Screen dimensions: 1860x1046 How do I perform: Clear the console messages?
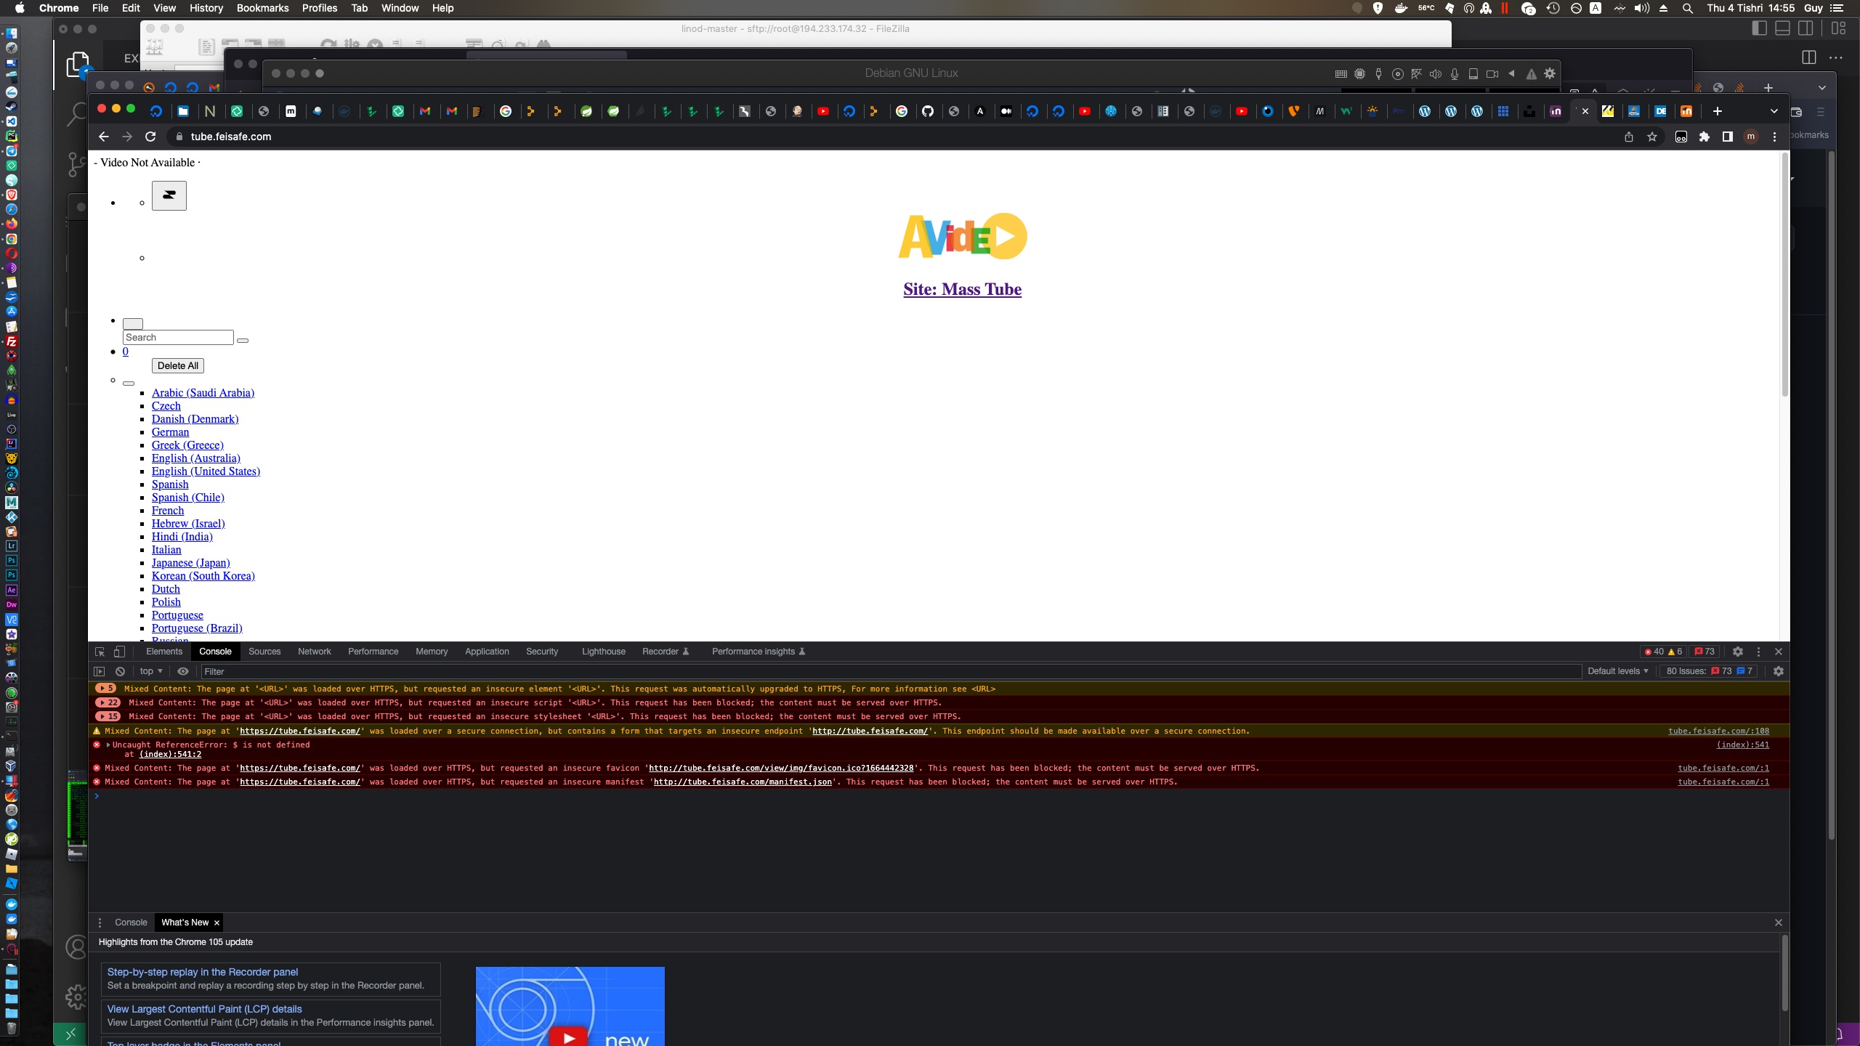(119, 671)
